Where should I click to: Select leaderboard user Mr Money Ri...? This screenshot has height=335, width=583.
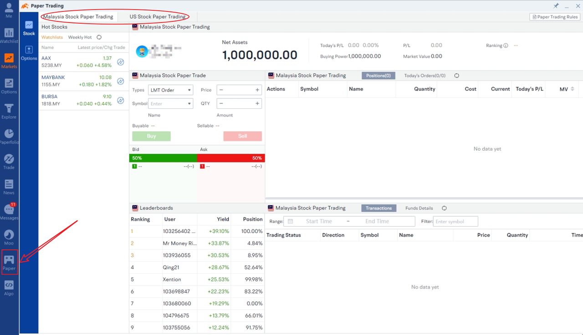pyautogui.click(x=180, y=244)
